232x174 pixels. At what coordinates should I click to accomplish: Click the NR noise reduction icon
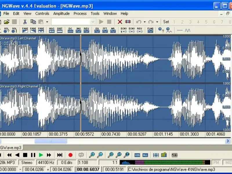113,30
